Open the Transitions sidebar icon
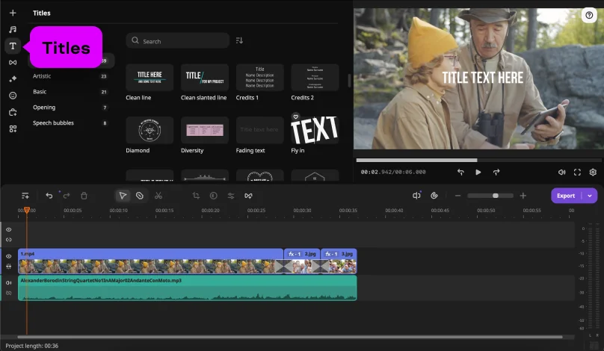The image size is (604, 351). [x=13, y=63]
